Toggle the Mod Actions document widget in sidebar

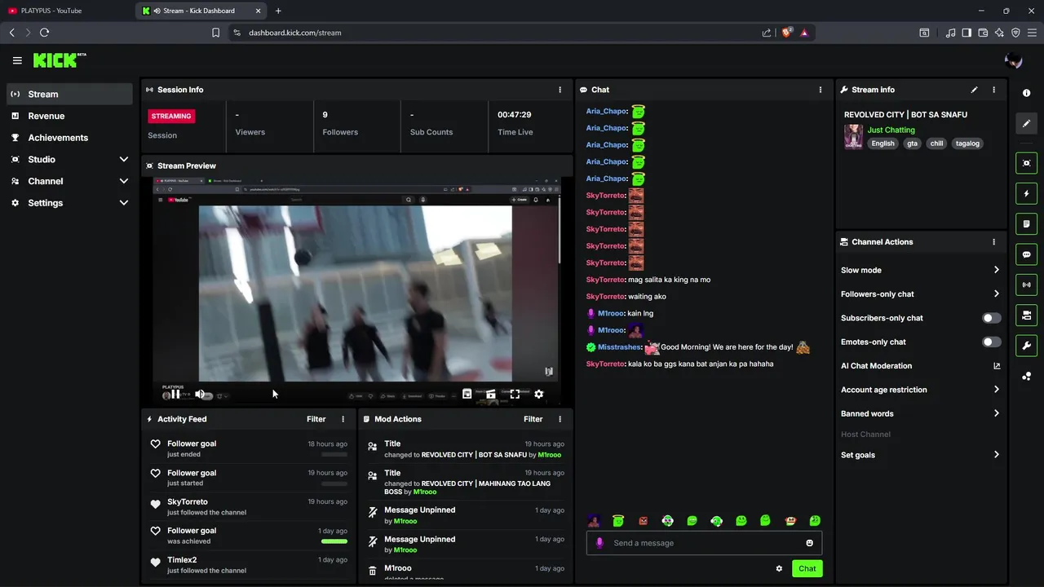(x=1027, y=224)
